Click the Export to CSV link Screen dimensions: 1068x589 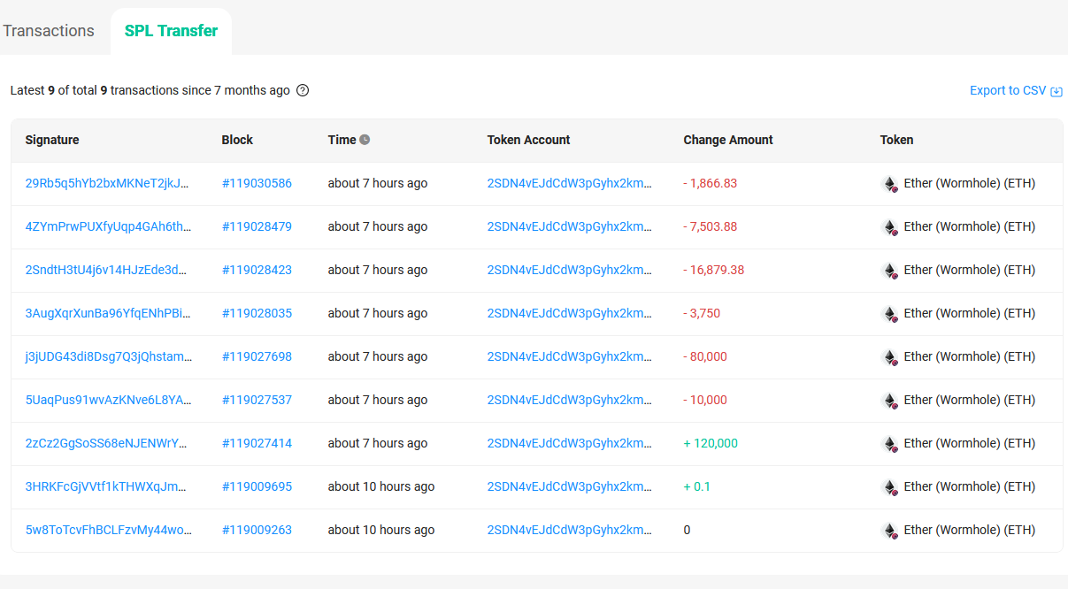pos(1016,90)
